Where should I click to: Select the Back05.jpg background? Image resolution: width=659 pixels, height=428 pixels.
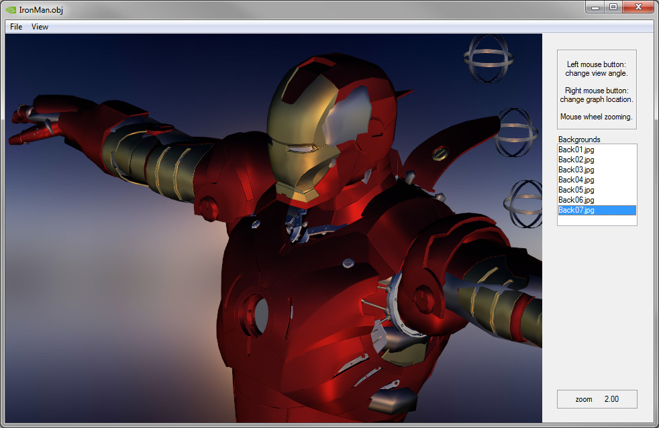tap(576, 190)
